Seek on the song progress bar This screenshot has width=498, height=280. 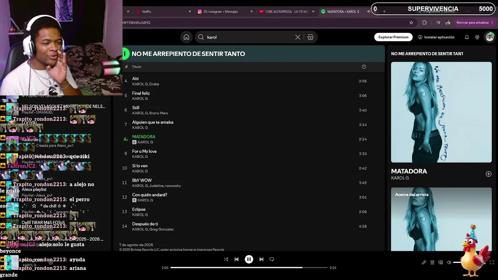pyautogui.click(x=249, y=268)
